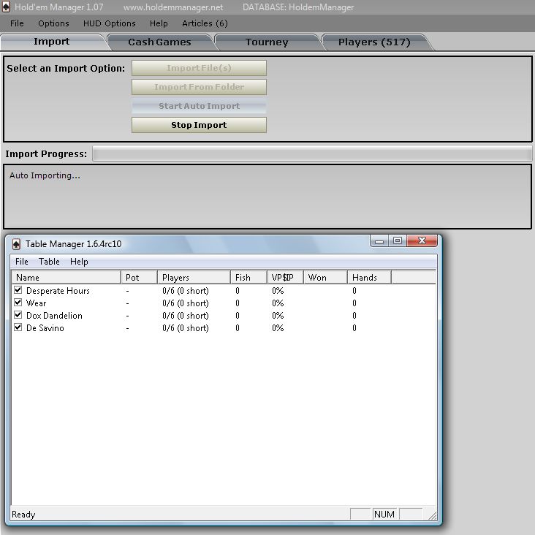The width and height of the screenshot is (535, 535).
Task: Click the Hands value for De Savino
Action: pos(354,328)
